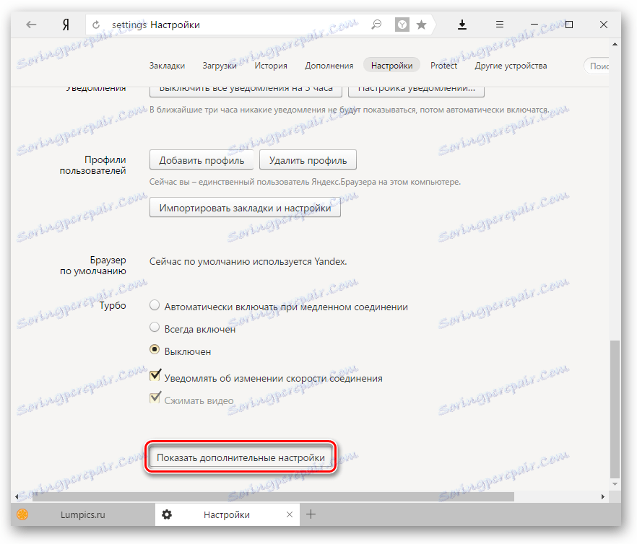The width and height of the screenshot is (637, 544).
Task: Toggle notify about connection speed change checkbox
Action: coord(155,375)
